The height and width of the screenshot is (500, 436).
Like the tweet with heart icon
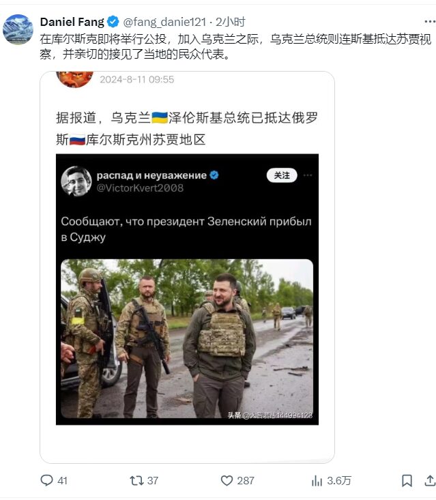227,480
